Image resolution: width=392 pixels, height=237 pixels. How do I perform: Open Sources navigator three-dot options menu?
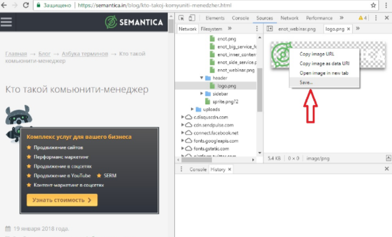click(257, 29)
